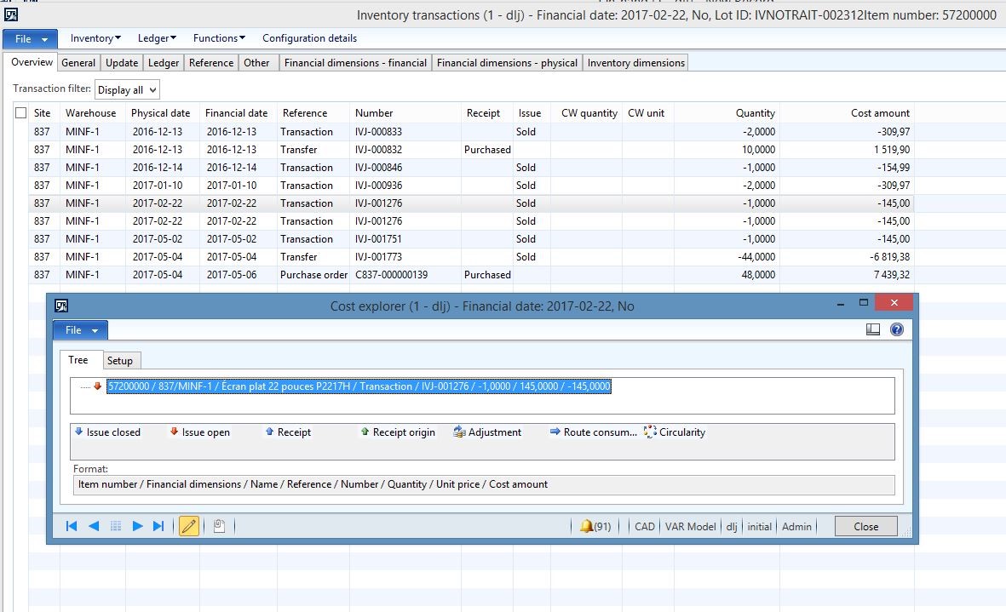The height and width of the screenshot is (612, 1006).
Task: Click the view layout icon beside Help
Action: [872, 330]
